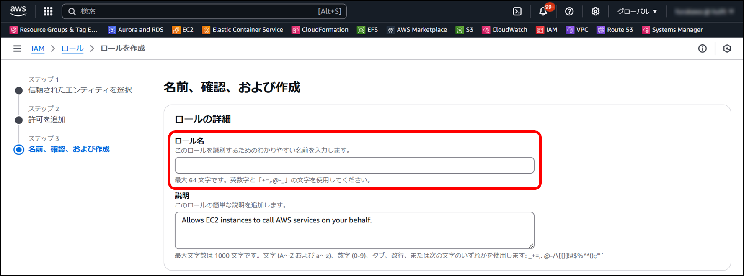
Task: Open the hexagon panel icon at top right
Action: [x=727, y=49]
